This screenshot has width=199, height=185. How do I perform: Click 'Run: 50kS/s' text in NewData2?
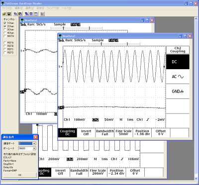click(x=76, y=40)
